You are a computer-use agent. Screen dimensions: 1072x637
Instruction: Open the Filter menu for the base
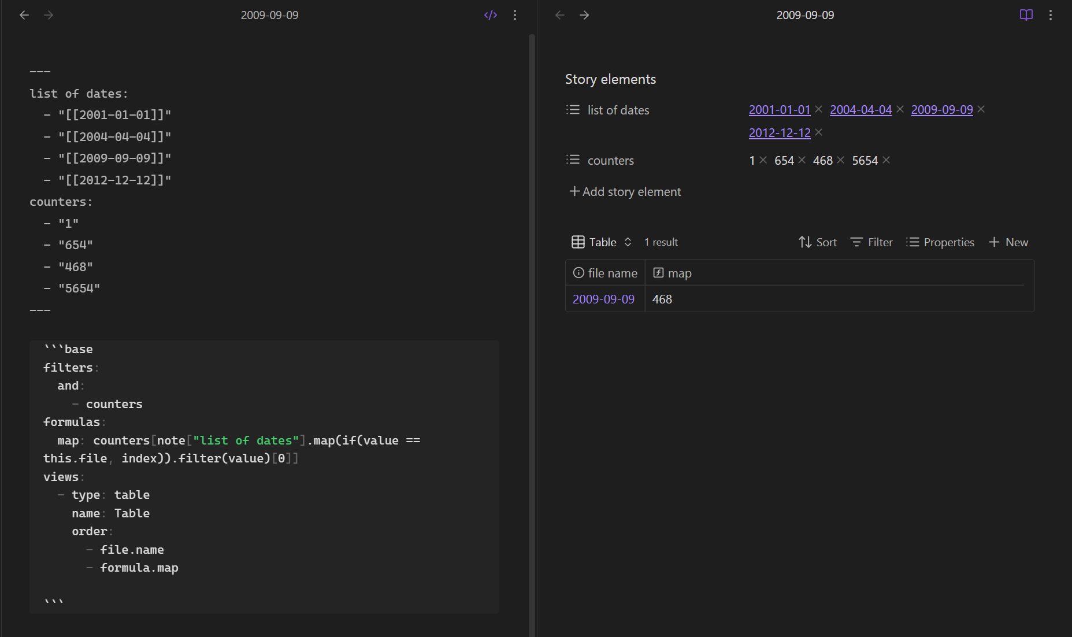[x=871, y=242]
